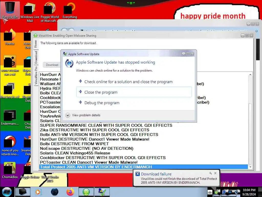Open the notification balloon wrench options
The image size is (262, 197).
tap(210, 173)
